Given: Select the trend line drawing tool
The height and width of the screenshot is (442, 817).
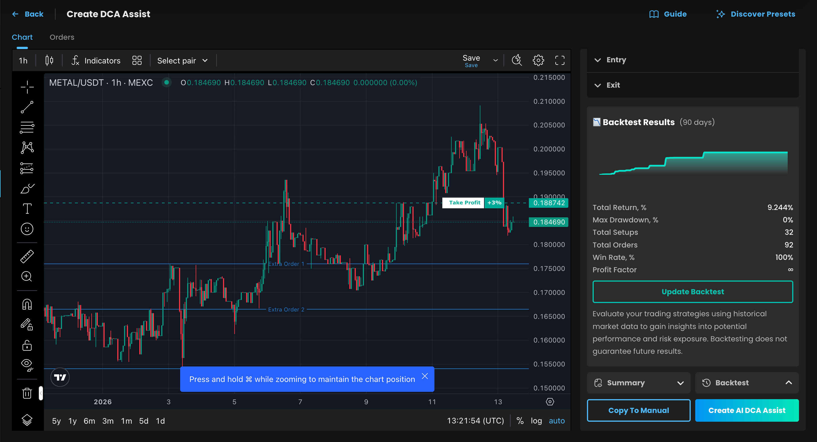Looking at the screenshot, I should pyautogui.click(x=27, y=107).
